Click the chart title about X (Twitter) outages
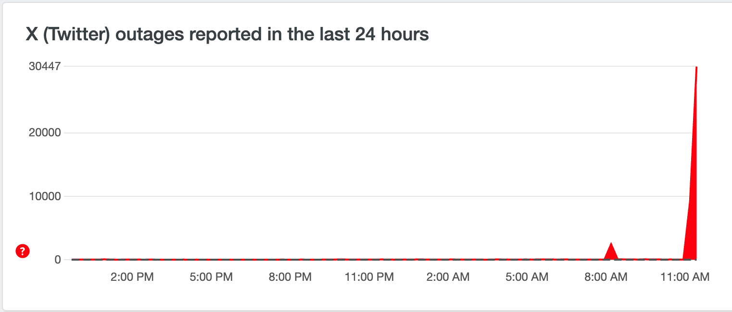 [x=227, y=35]
